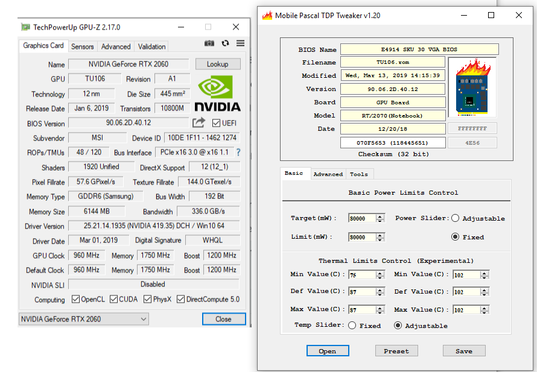Increase left Max Value(C) 87 stepper
Viewport: 537px width, 372px height.
380,307
